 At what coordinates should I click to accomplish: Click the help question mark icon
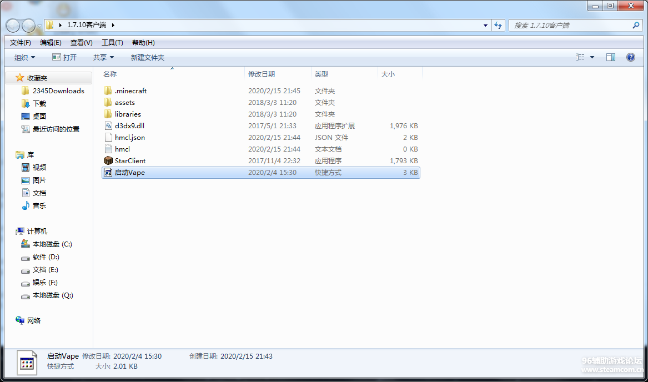pos(630,57)
